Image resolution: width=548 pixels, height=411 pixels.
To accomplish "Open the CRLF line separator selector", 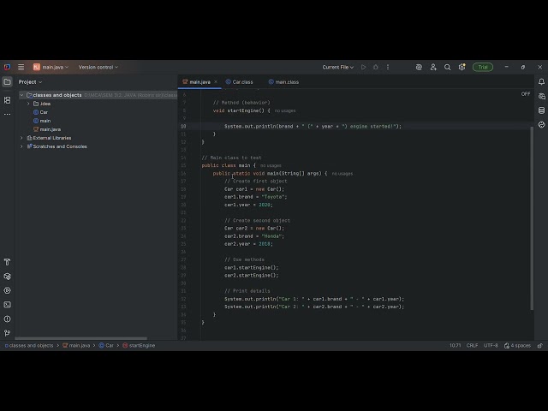I will click(x=472, y=346).
